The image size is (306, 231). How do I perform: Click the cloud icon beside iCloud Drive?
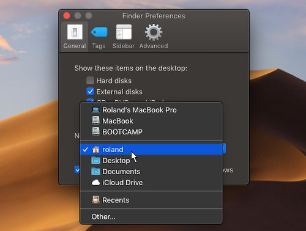[x=95, y=183]
